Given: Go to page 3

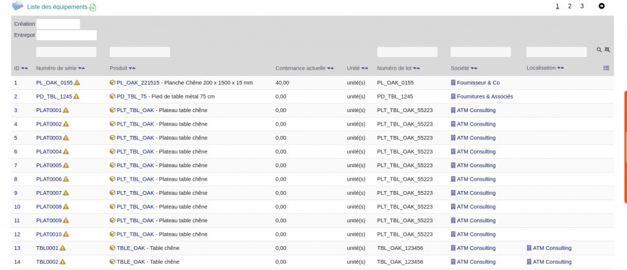Looking at the screenshot, I should coord(582,6).
